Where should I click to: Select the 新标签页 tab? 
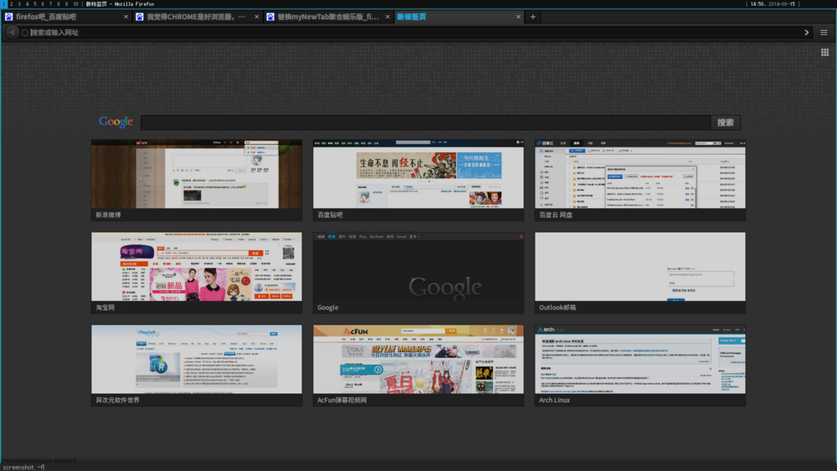click(459, 17)
